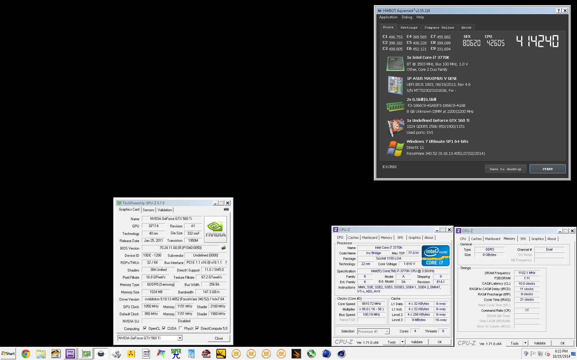Open the SPD tab in CPU-Z Memory window

pyautogui.click(x=523, y=239)
